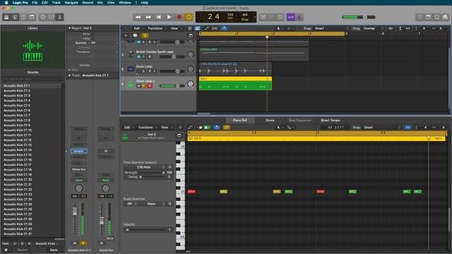This screenshot has width=452, height=254.
Task: Select the yellow inst 2 MIDI region
Action: (x=235, y=83)
